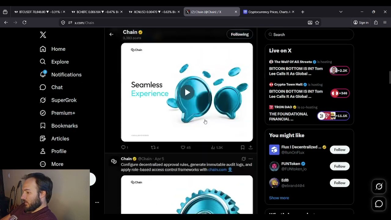Click the X logo home icon
This screenshot has height=220, width=391.
point(43,35)
